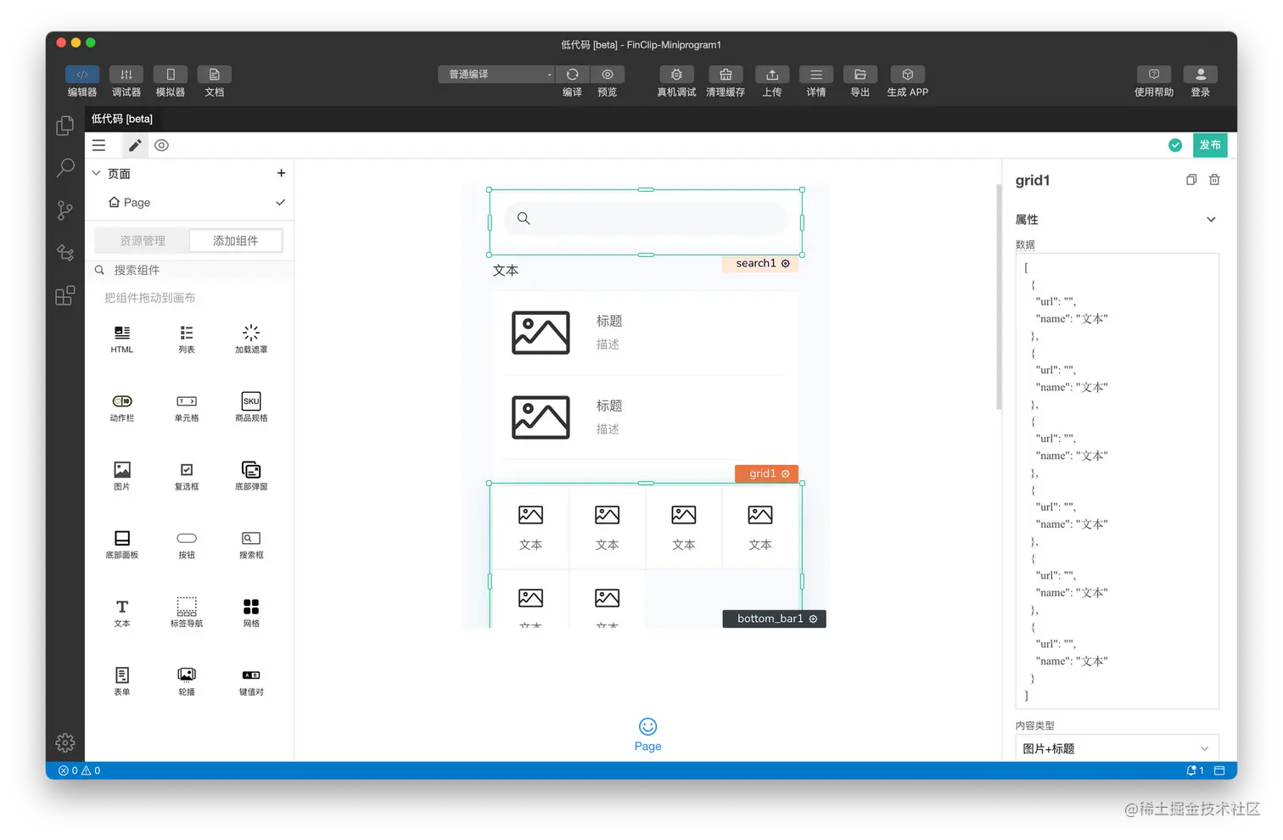Collapse the 页面 pages section
Image resolution: width=1283 pixels, height=840 pixels.
[96, 173]
